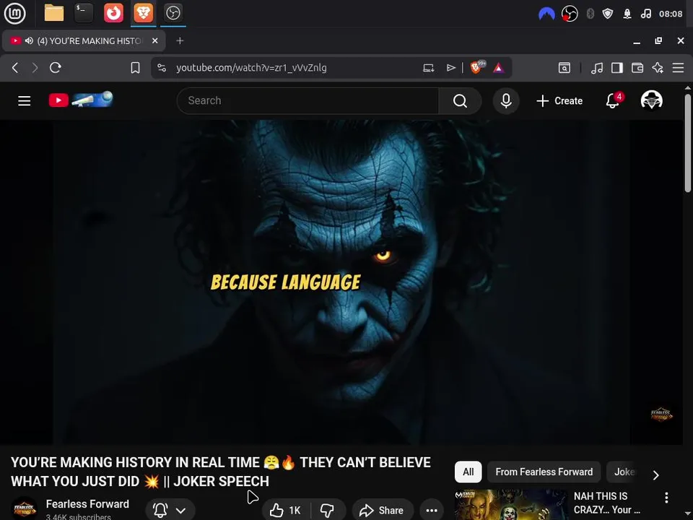Open options for NAH THIS IS CRAZY video
Image resolution: width=693 pixels, height=520 pixels.
(x=666, y=498)
